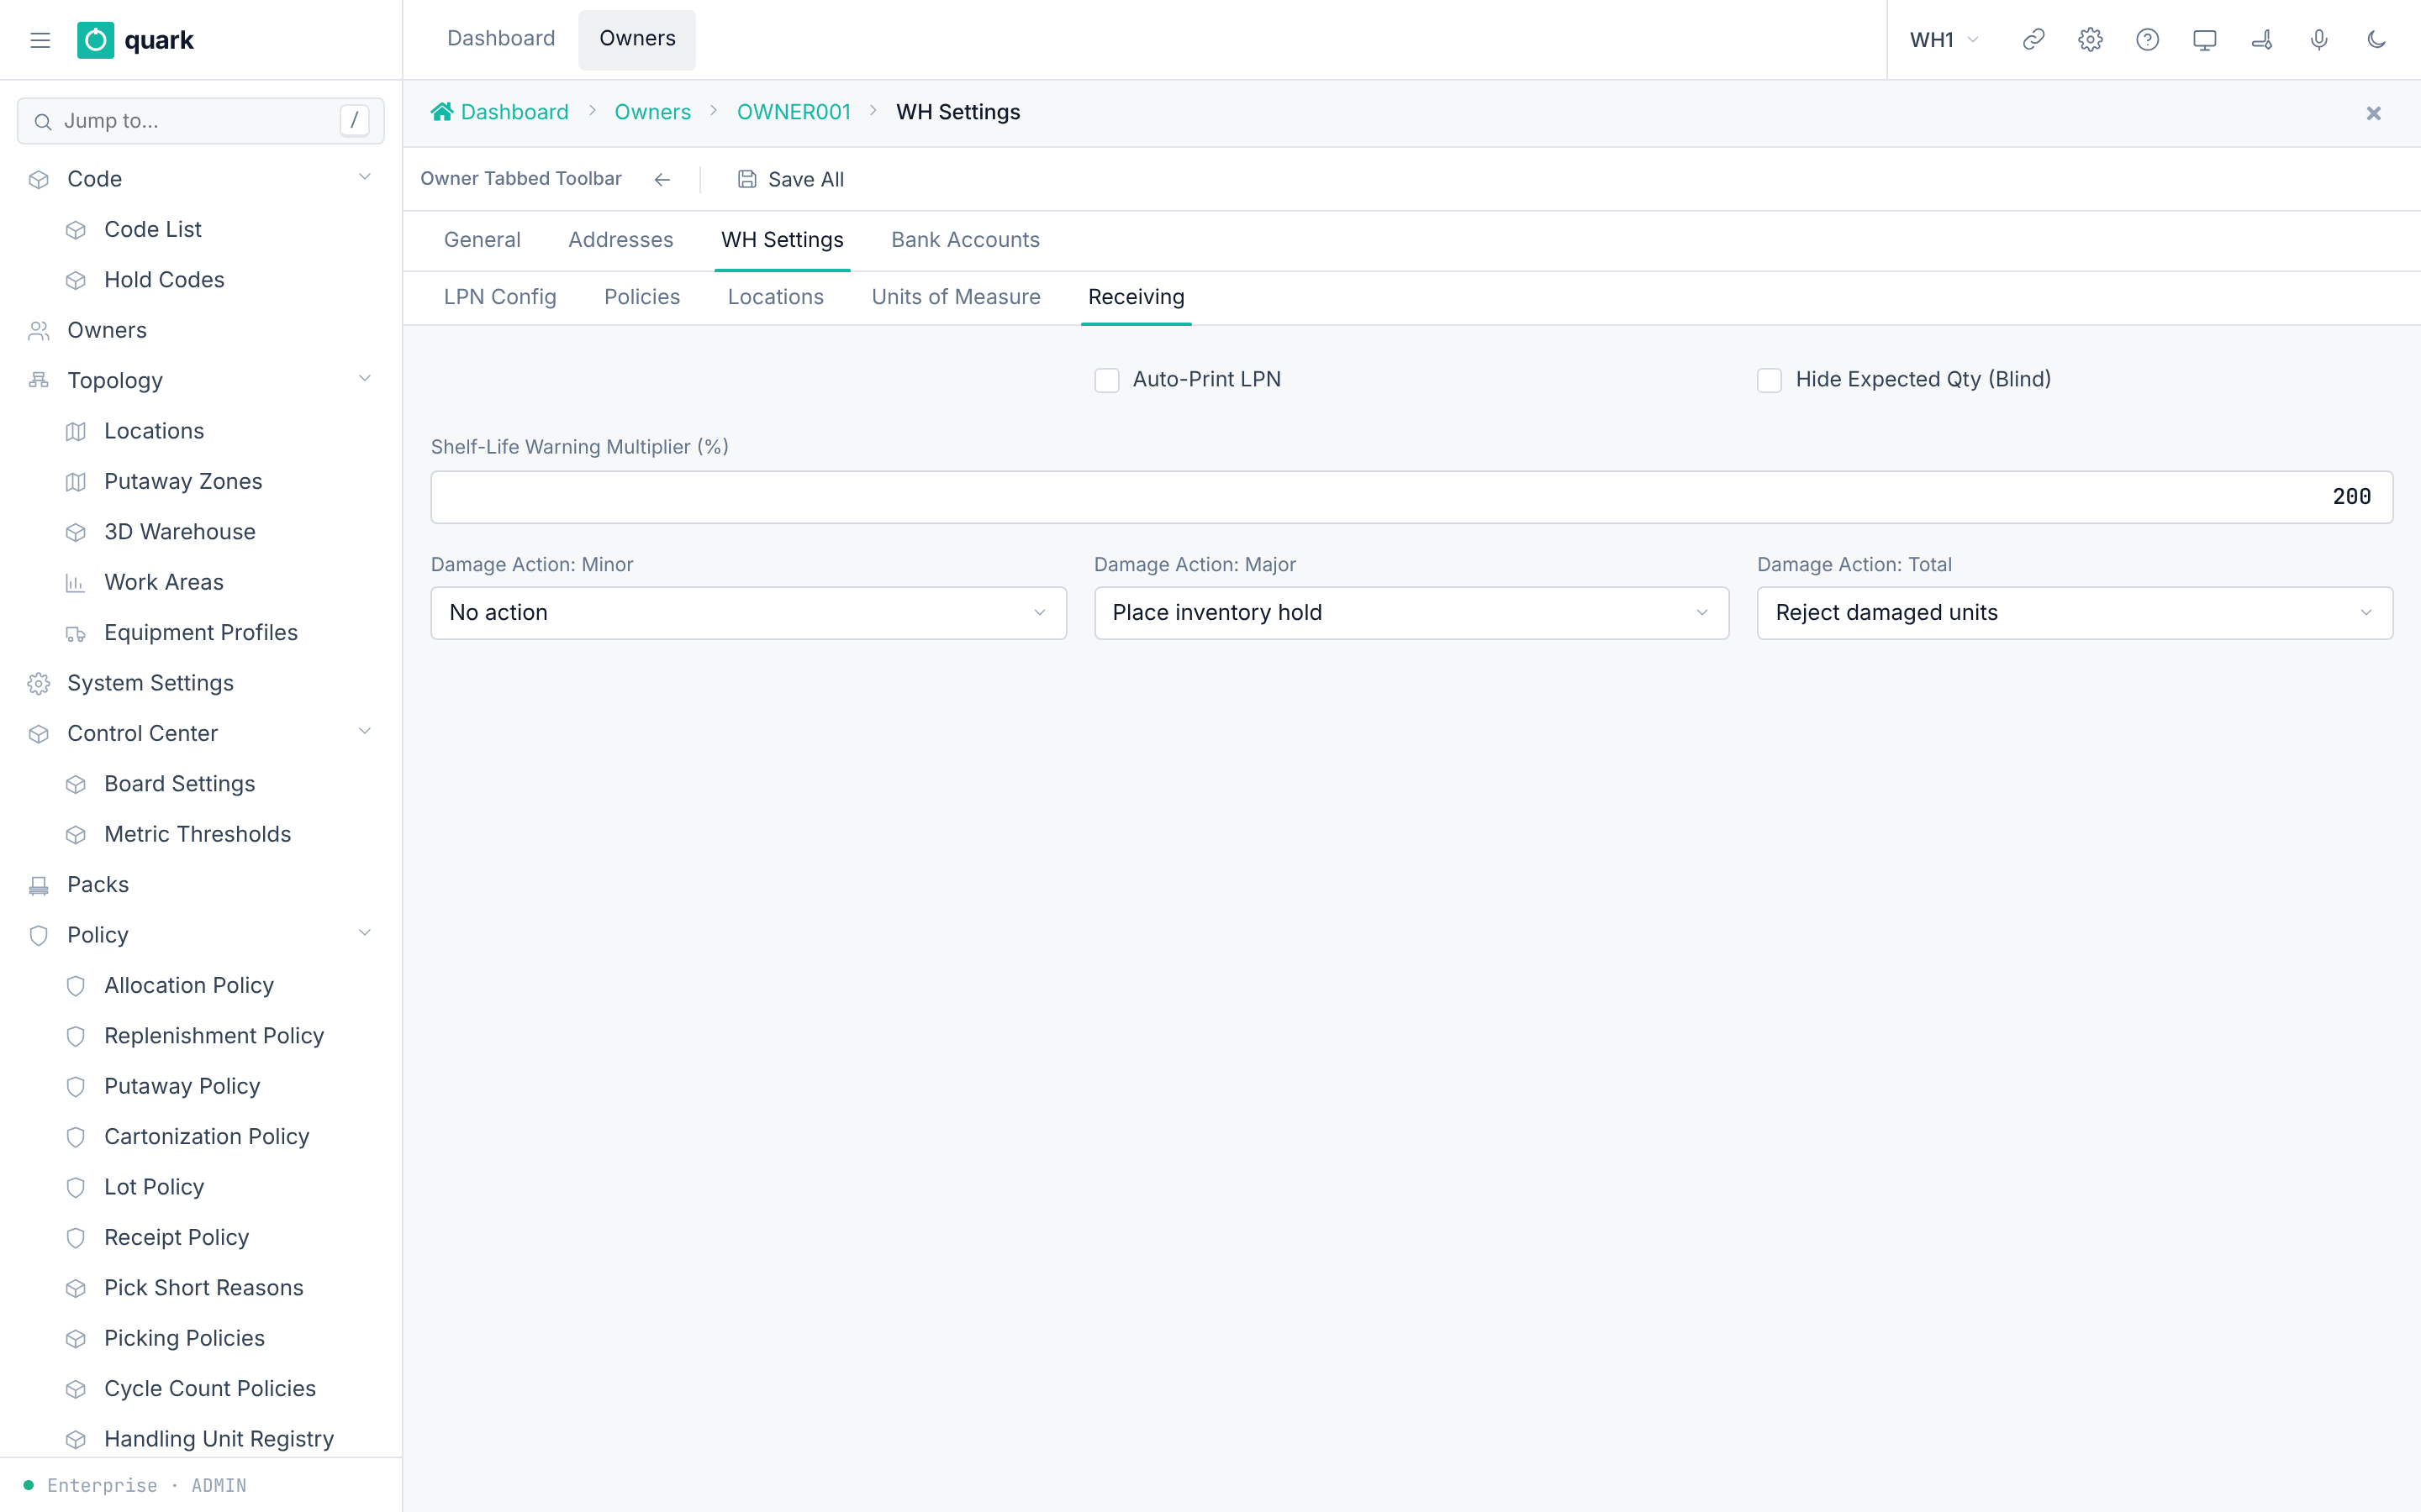Collapse the Policy section chevron
This screenshot has width=2421, height=1512.
[364, 933]
